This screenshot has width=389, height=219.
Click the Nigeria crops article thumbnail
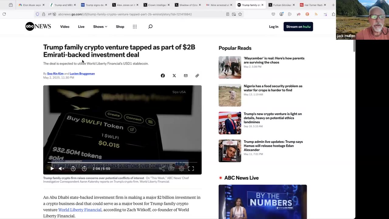click(230, 95)
